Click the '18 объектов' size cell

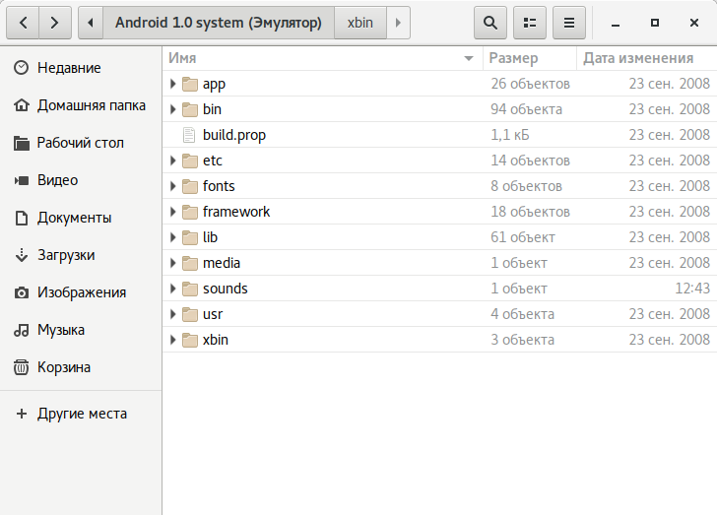pyautogui.click(x=531, y=212)
